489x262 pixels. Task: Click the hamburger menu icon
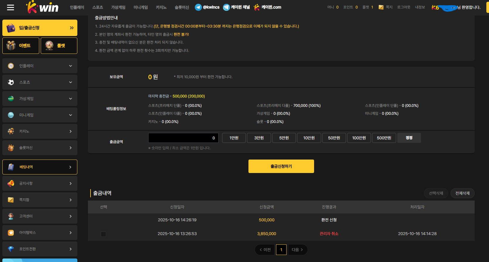tap(11, 7)
